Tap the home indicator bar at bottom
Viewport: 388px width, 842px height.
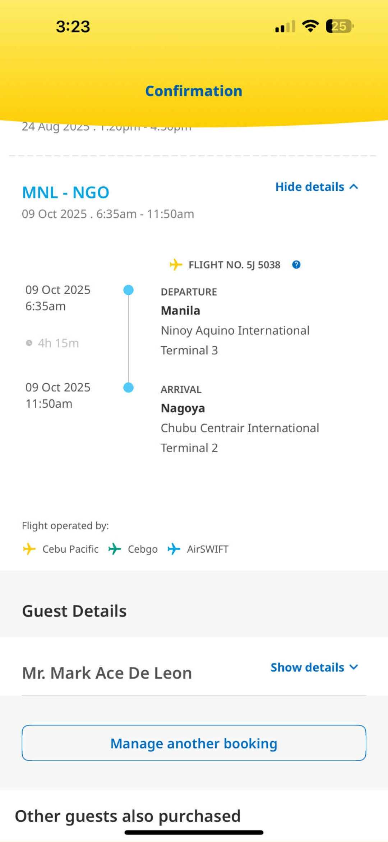[x=194, y=832]
